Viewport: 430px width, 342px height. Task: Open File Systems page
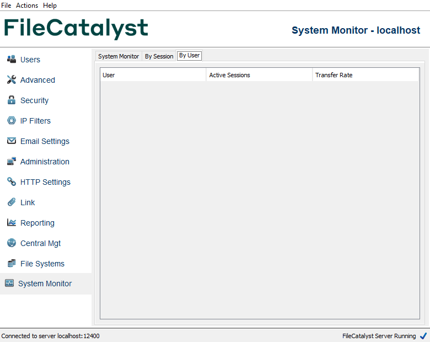[42, 264]
